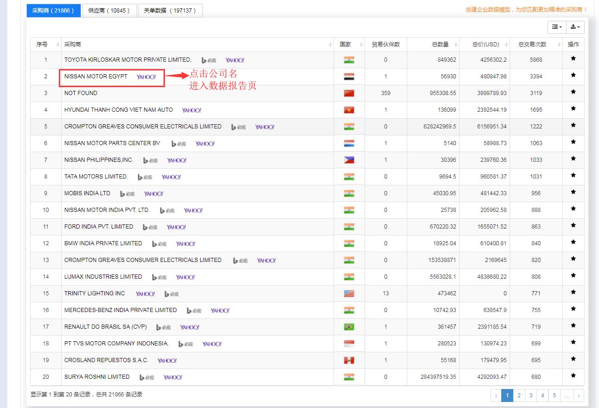Star the NISSAN MOTOR EGYPT row
This screenshot has width=599, height=408.
point(573,75)
